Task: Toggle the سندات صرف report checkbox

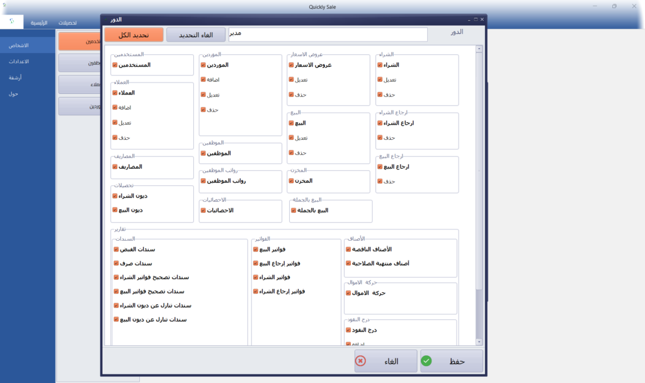Action: pos(116,263)
